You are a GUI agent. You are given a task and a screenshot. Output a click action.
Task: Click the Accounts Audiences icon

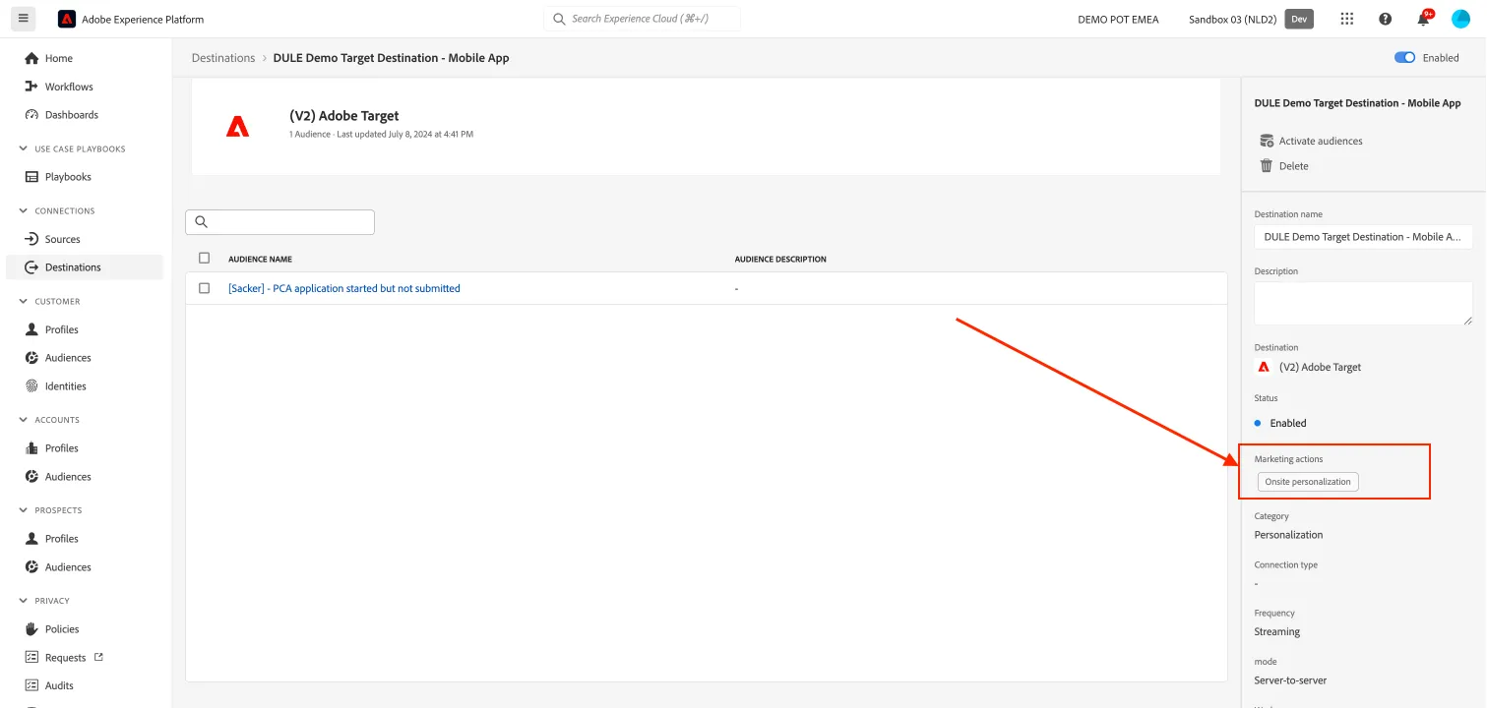[31, 477]
